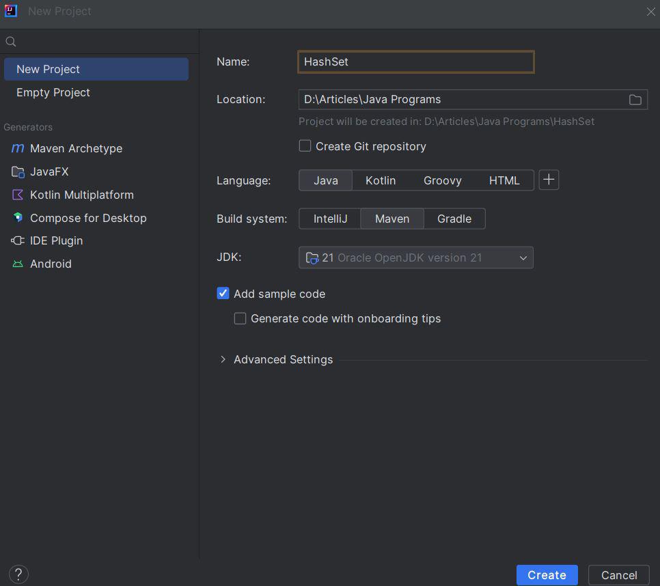Enable Generate code with onboarding tips
660x586 pixels.
tap(240, 318)
